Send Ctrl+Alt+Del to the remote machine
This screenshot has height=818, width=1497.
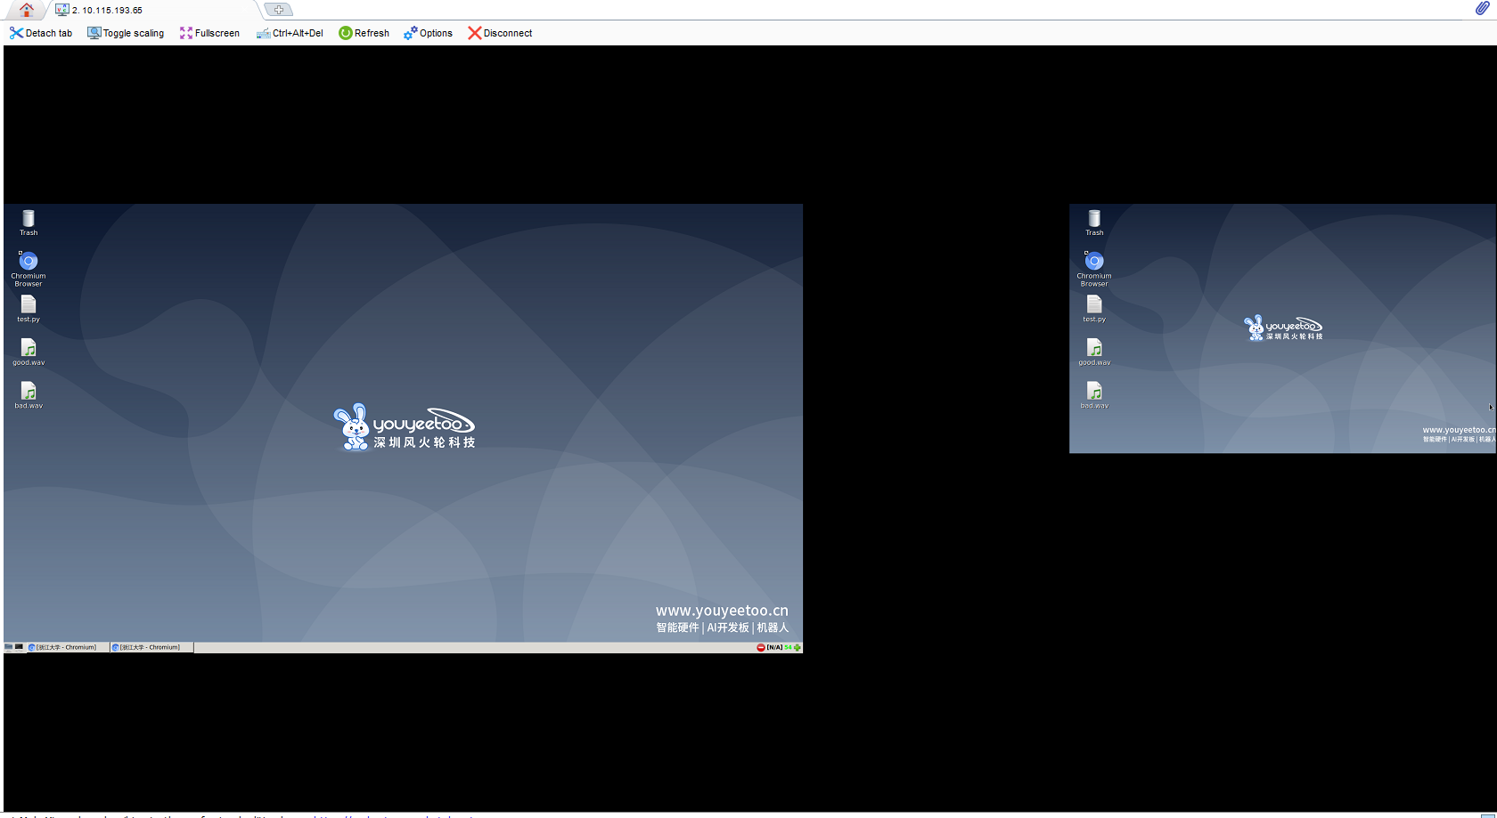290,33
